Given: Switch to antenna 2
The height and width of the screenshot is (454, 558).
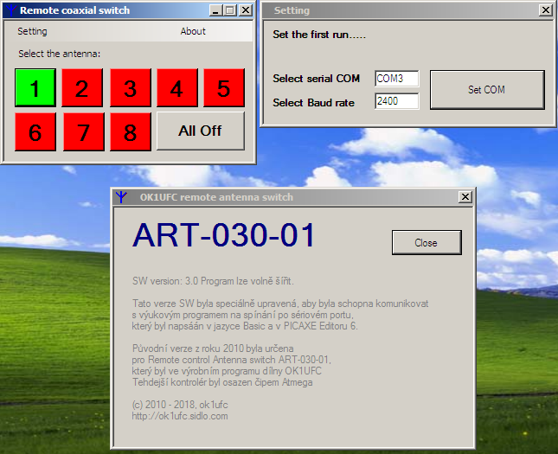Looking at the screenshot, I should [82, 88].
